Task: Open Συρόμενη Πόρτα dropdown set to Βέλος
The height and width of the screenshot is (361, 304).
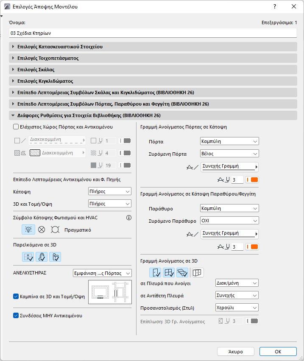Action: (x=229, y=154)
